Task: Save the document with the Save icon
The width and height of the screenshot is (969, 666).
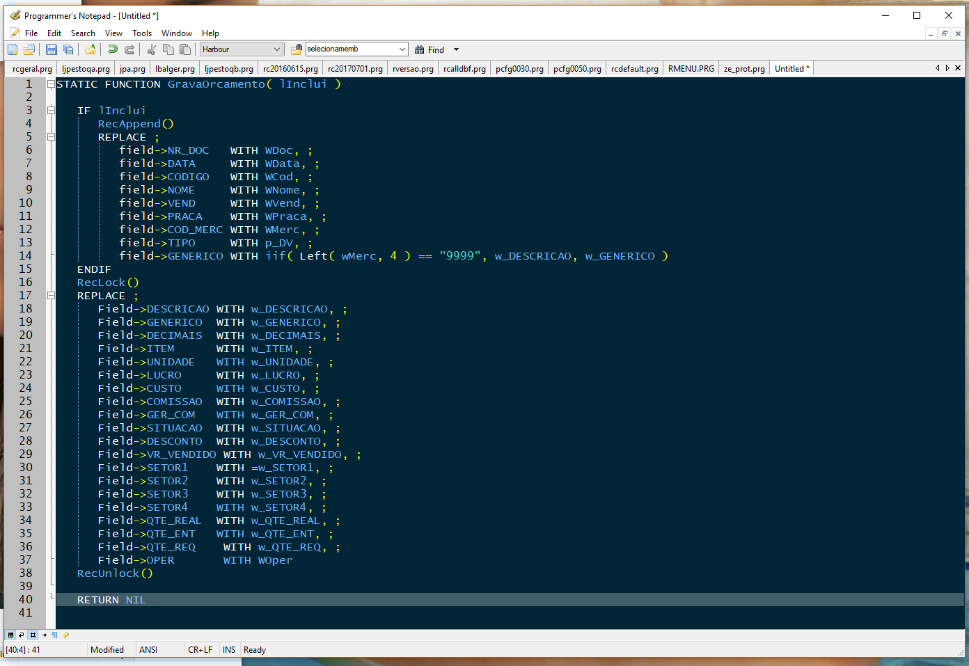Action: (51, 49)
